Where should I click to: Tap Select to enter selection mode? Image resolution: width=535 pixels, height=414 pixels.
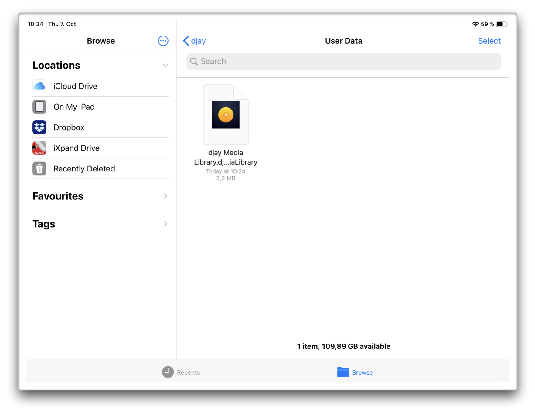pyautogui.click(x=489, y=41)
